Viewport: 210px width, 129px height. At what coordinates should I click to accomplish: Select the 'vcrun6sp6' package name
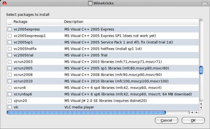23,94
